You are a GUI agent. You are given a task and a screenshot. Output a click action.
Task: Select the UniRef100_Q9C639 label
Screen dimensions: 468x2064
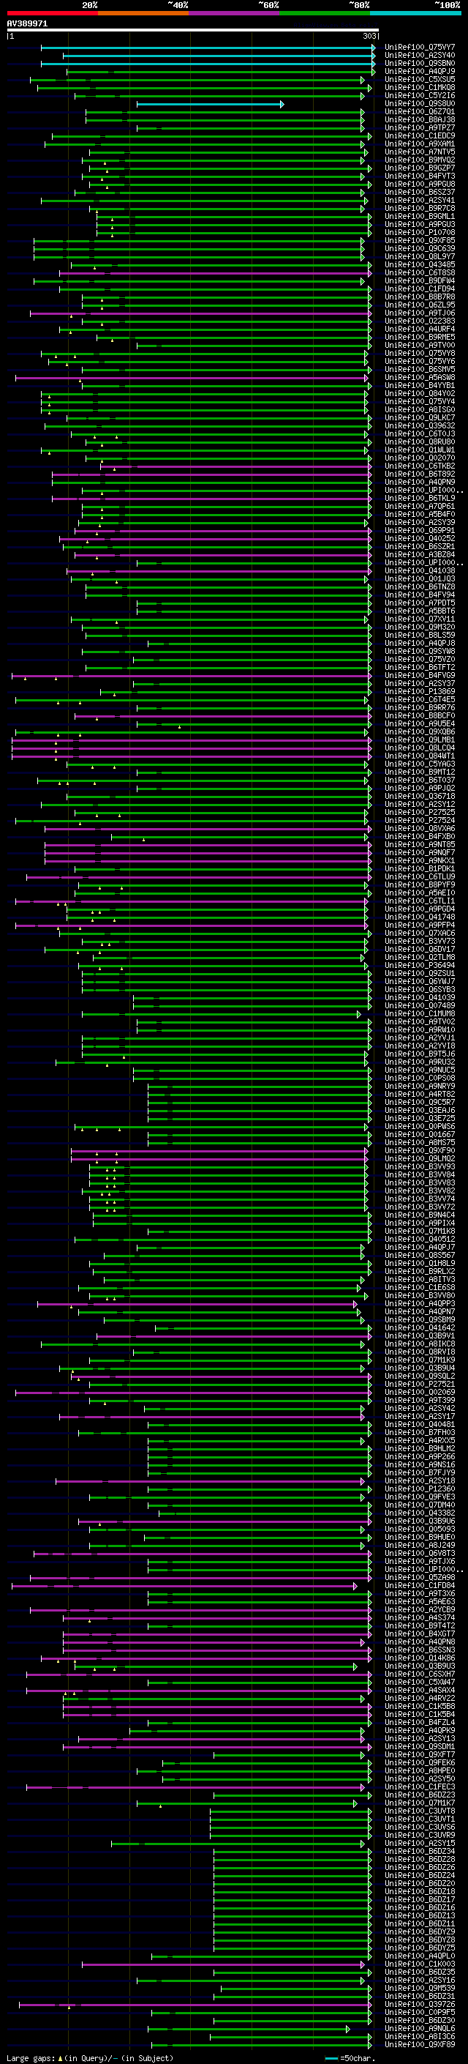point(419,248)
